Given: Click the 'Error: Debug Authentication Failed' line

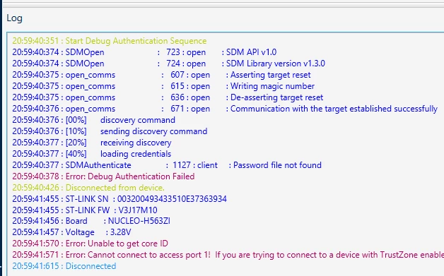Looking at the screenshot, I should (x=103, y=176).
